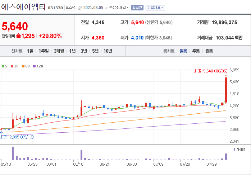Click the +29.80% change value
Viewport: 251px width, 175px height.
pos(50,36)
